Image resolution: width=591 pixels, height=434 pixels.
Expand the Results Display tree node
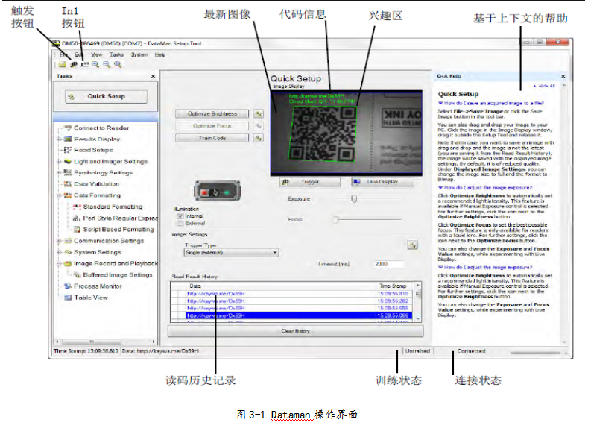pyautogui.click(x=59, y=139)
